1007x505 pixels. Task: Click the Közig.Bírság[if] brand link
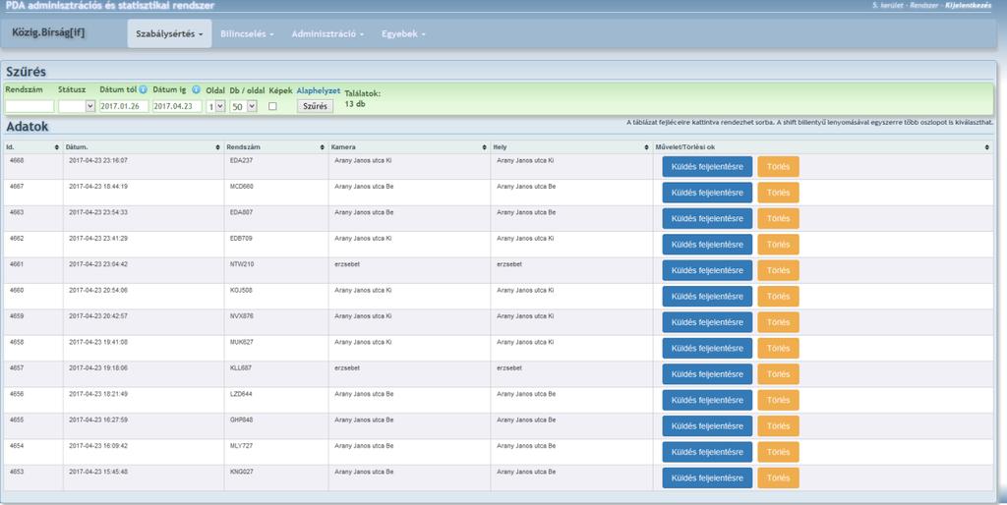48,32
